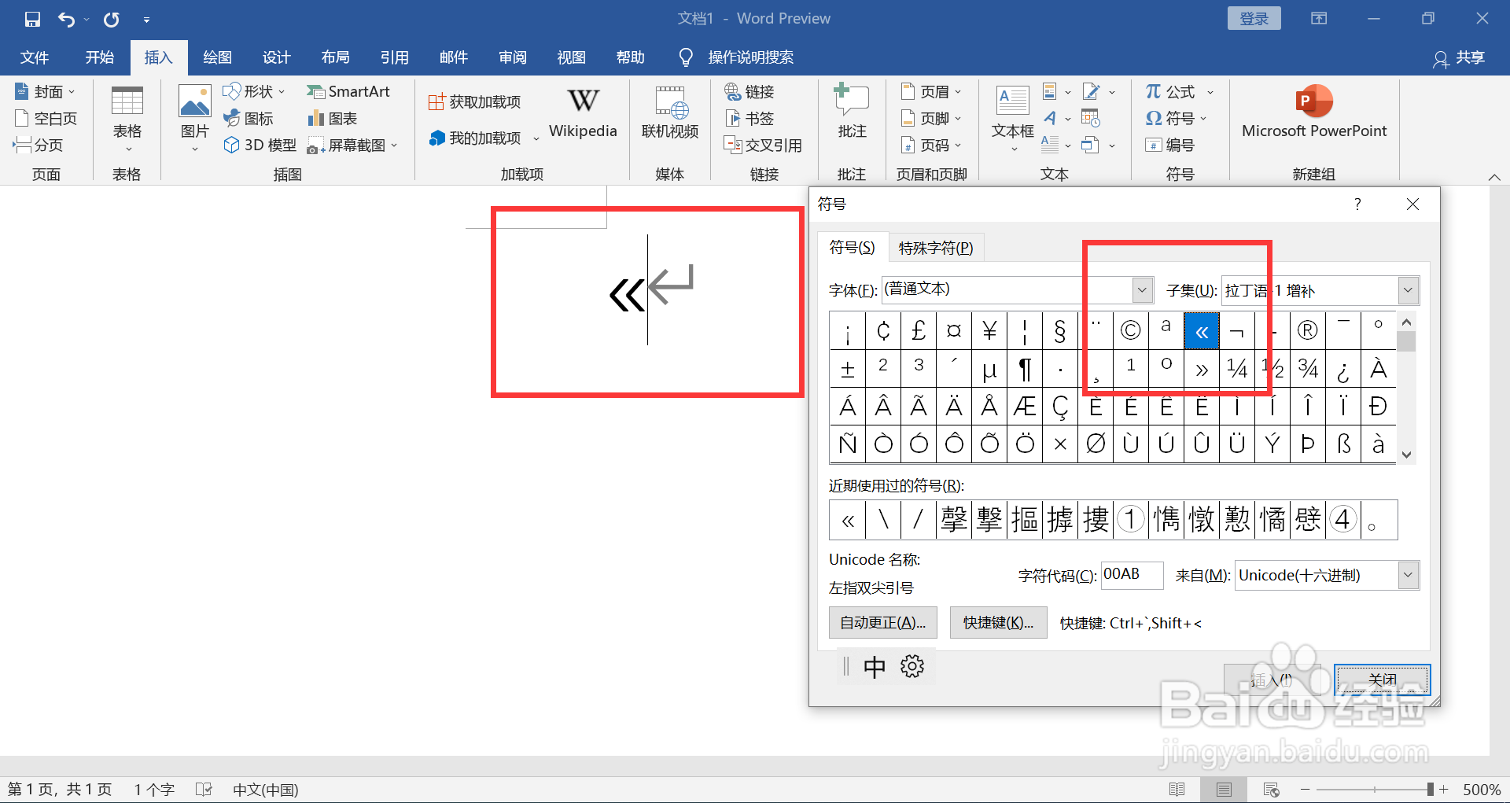Insert a SmartArt graphic
This screenshot has width=1510, height=803.
(349, 91)
